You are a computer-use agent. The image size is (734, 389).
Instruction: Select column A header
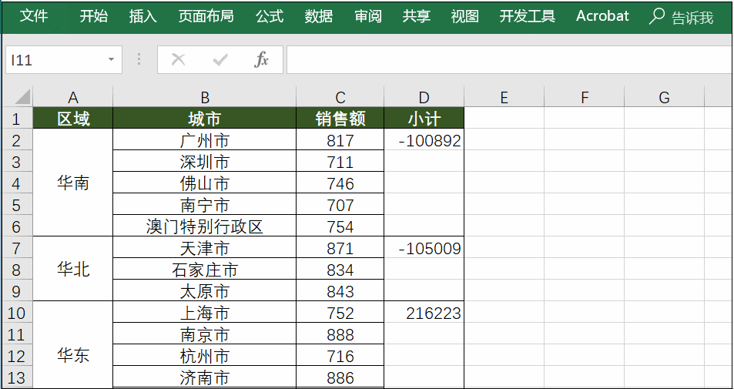click(72, 97)
